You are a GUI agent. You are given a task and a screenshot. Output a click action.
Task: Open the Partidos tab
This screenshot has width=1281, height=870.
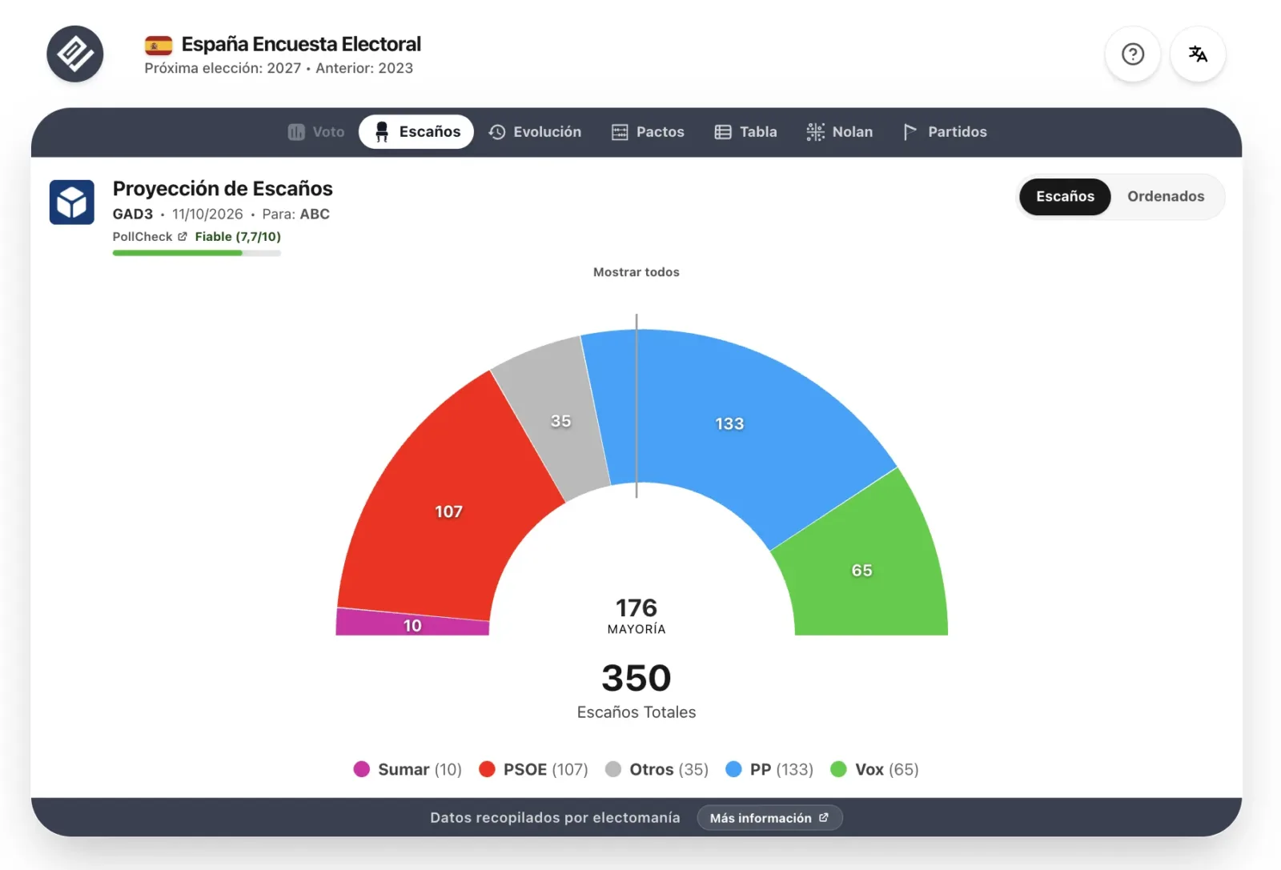point(945,132)
